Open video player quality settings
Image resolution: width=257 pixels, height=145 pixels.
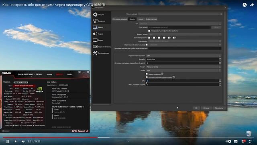pyautogui.click(x=243, y=141)
